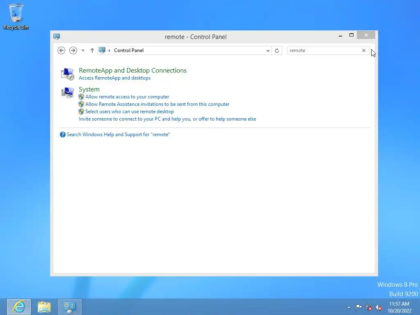Open File Explorer from the taskbar

point(44,307)
